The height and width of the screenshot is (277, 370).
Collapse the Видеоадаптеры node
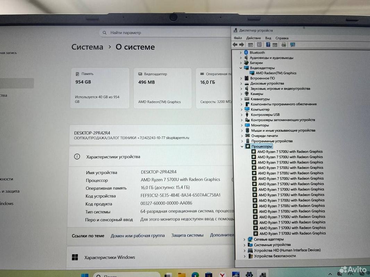[241, 68]
